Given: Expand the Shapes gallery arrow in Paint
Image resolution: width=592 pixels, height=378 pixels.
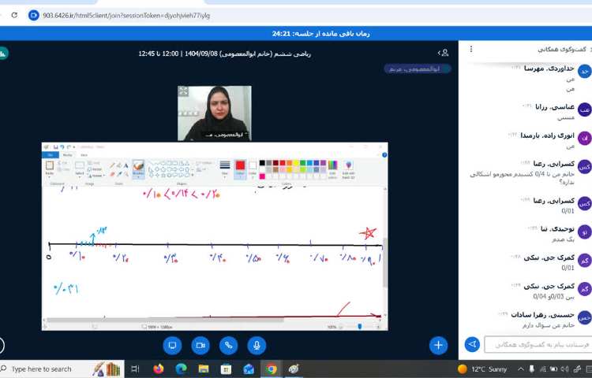Looking at the screenshot, I should pos(193,175).
